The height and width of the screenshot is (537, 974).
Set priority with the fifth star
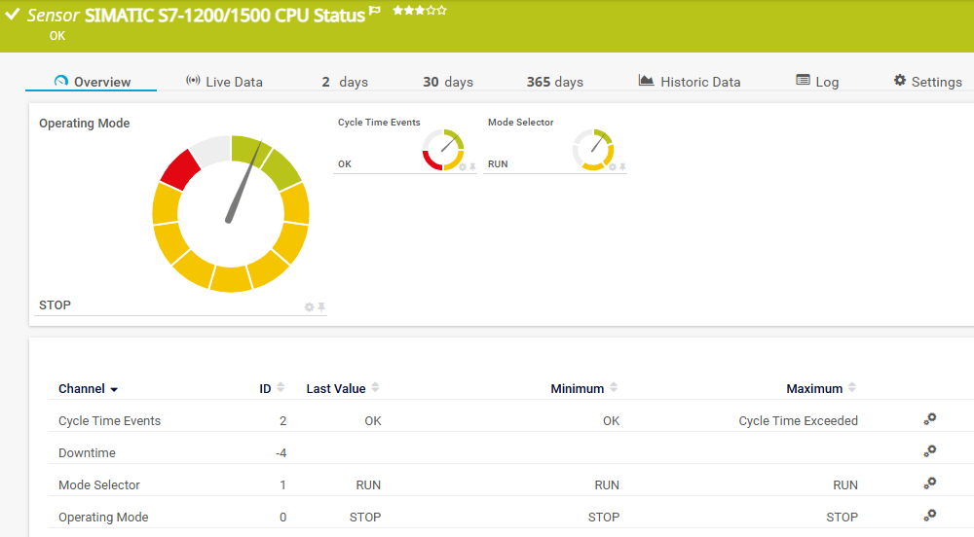pyautogui.click(x=441, y=10)
